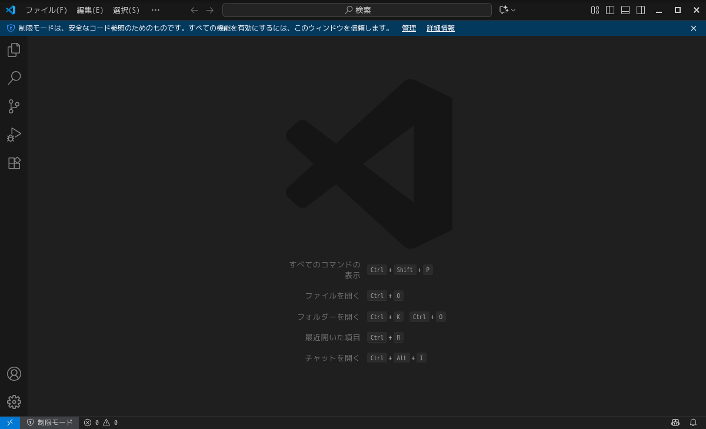Viewport: 706px width, 429px height.
Task: Click the 詳細情報 link in the banner
Action: [441, 28]
